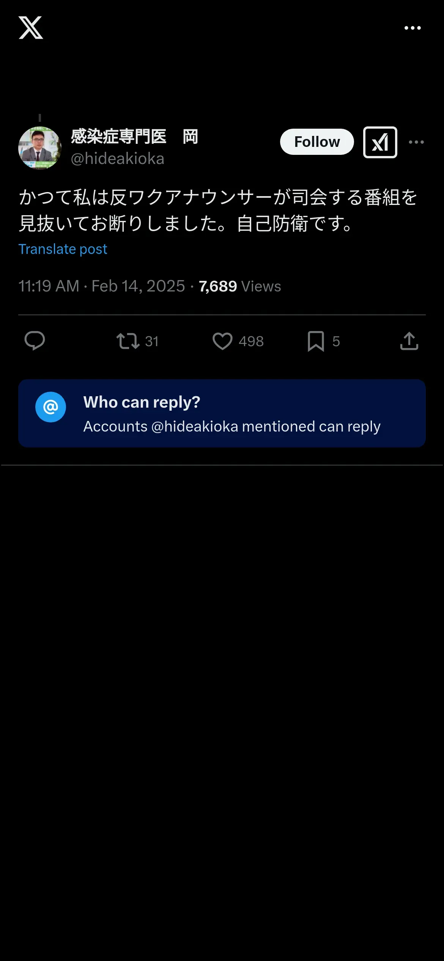Click the X logo at top
Image resolution: width=444 pixels, height=961 pixels.
tap(31, 28)
